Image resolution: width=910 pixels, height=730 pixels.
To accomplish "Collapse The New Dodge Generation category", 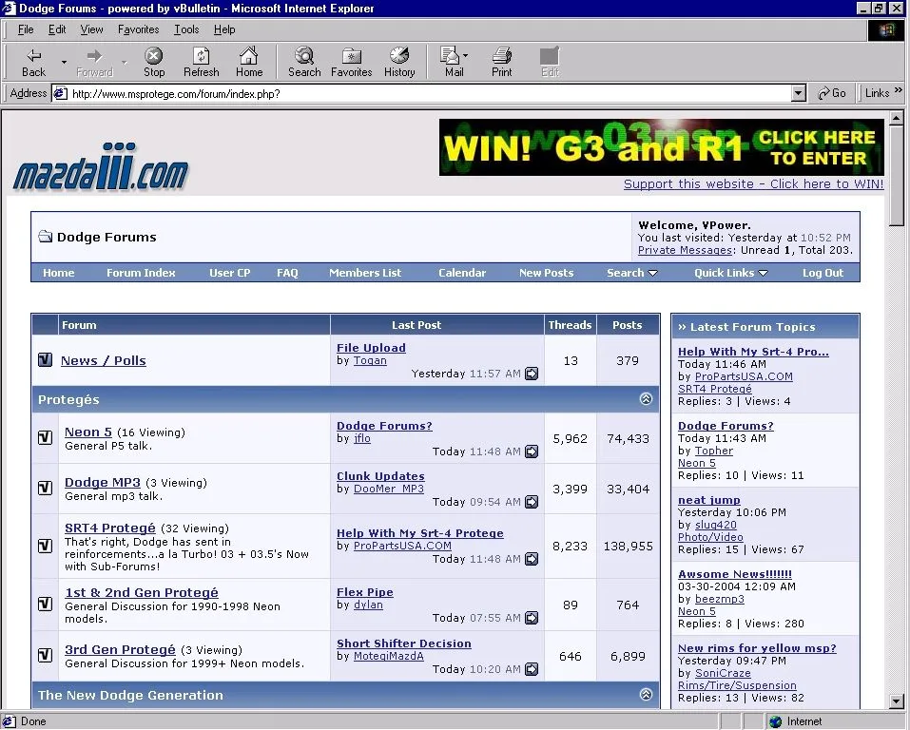I will click(x=647, y=695).
